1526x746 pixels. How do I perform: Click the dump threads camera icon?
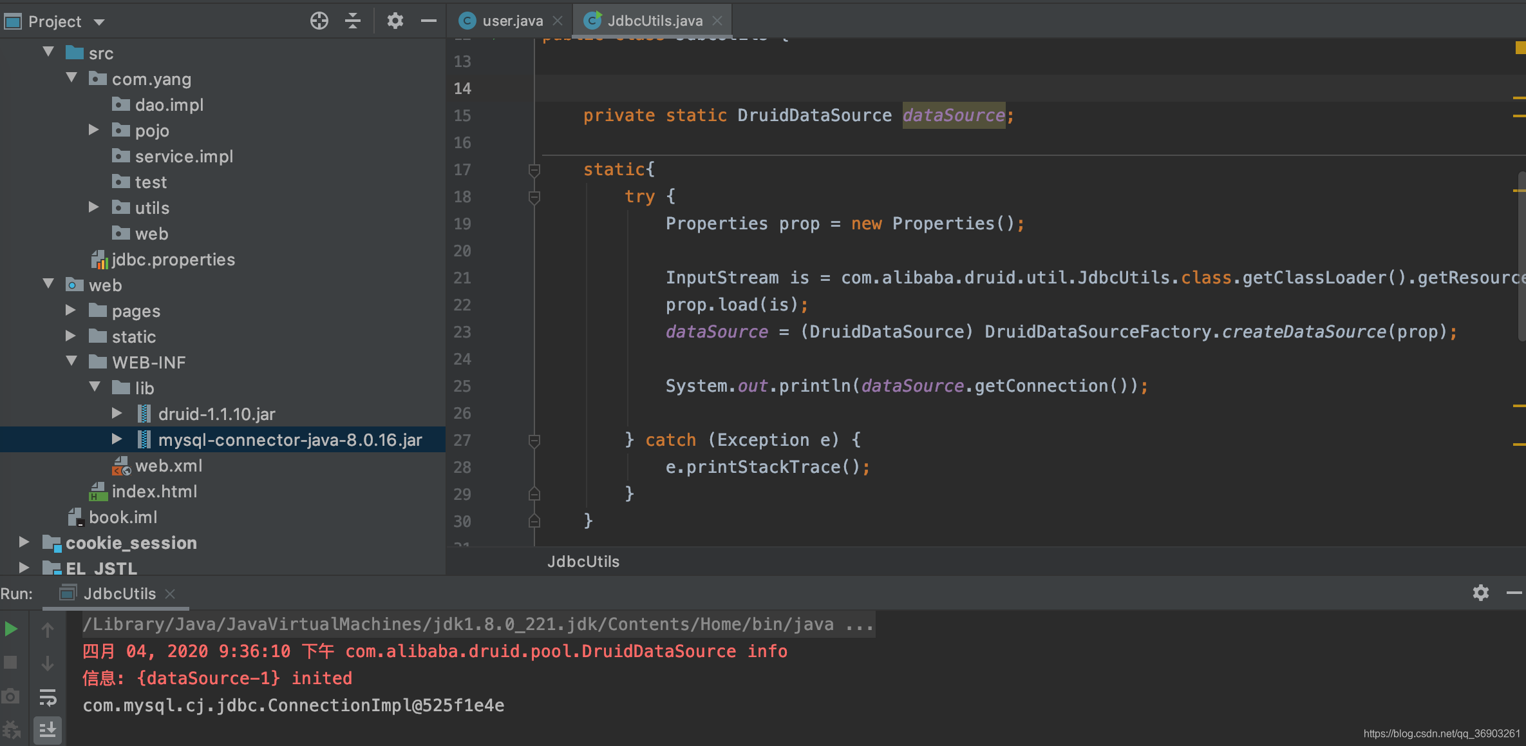pos(10,696)
